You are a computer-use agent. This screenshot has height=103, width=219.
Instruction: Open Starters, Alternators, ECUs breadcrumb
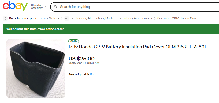click(95, 18)
